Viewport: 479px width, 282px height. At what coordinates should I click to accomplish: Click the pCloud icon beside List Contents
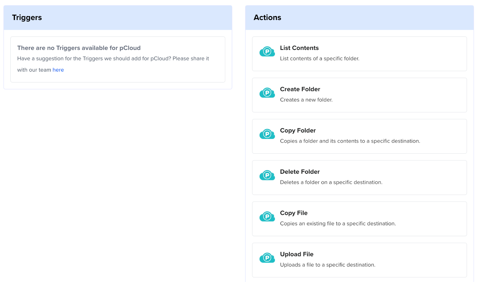coord(267,52)
